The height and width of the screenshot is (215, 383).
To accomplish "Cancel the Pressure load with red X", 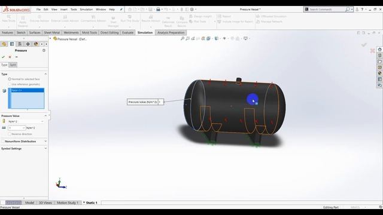I will [x=10, y=57].
